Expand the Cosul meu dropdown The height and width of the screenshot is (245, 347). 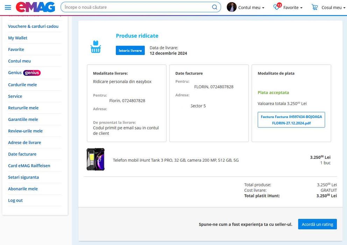[333, 8]
